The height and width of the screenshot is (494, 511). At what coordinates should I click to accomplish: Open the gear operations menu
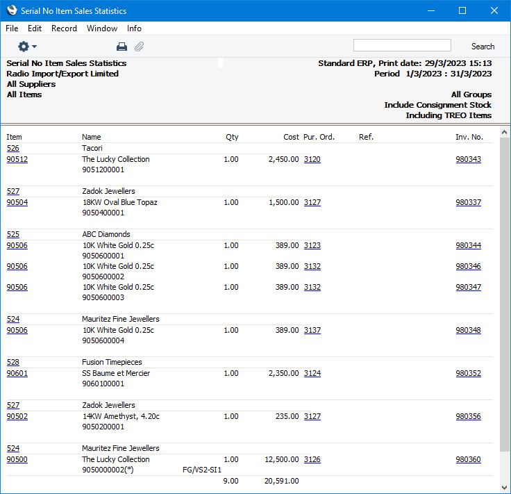pyautogui.click(x=27, y=47)
